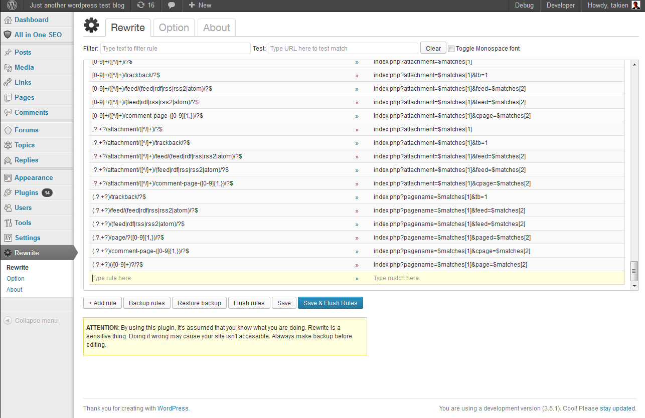
Task: Click the Topics icon in sidebar
Action: click(x=8, y=145)
